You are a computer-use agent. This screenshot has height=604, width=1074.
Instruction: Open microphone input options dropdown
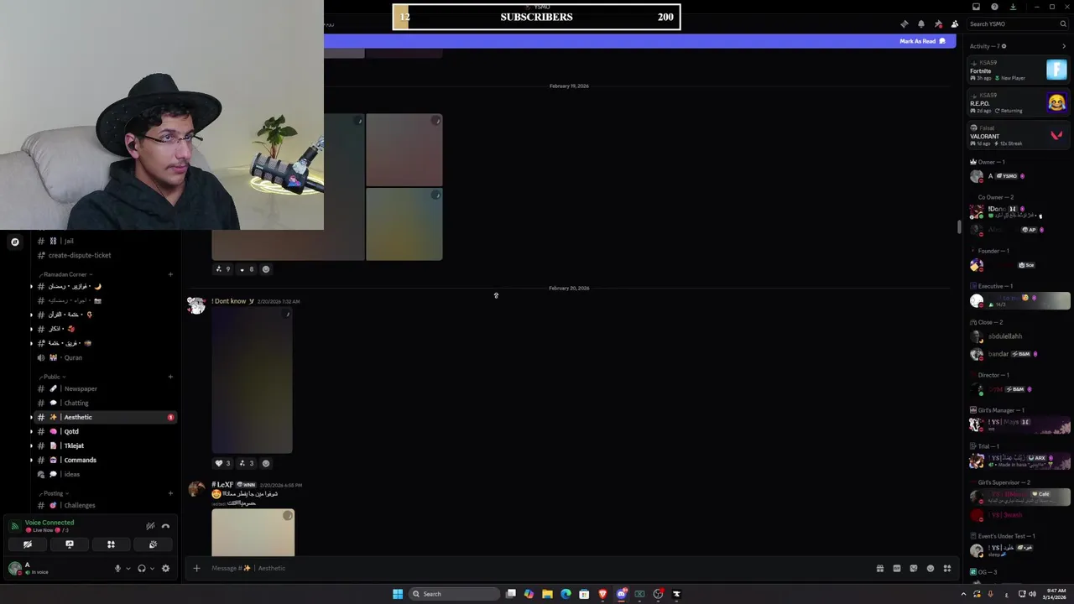click(x=128, y=568)
